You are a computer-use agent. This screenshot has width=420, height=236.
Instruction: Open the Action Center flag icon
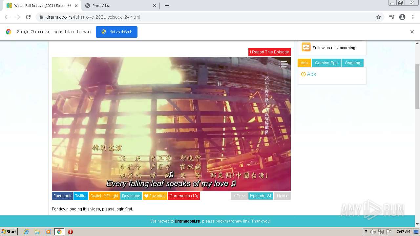(388, 232)
